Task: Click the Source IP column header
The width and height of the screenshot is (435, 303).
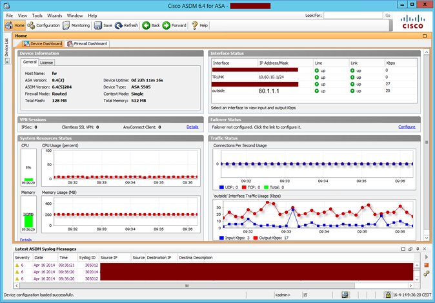Action: point(115,257)
